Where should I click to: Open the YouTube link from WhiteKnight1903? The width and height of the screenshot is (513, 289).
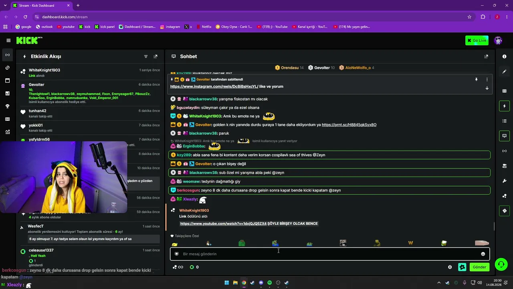(x=223, y=224)
